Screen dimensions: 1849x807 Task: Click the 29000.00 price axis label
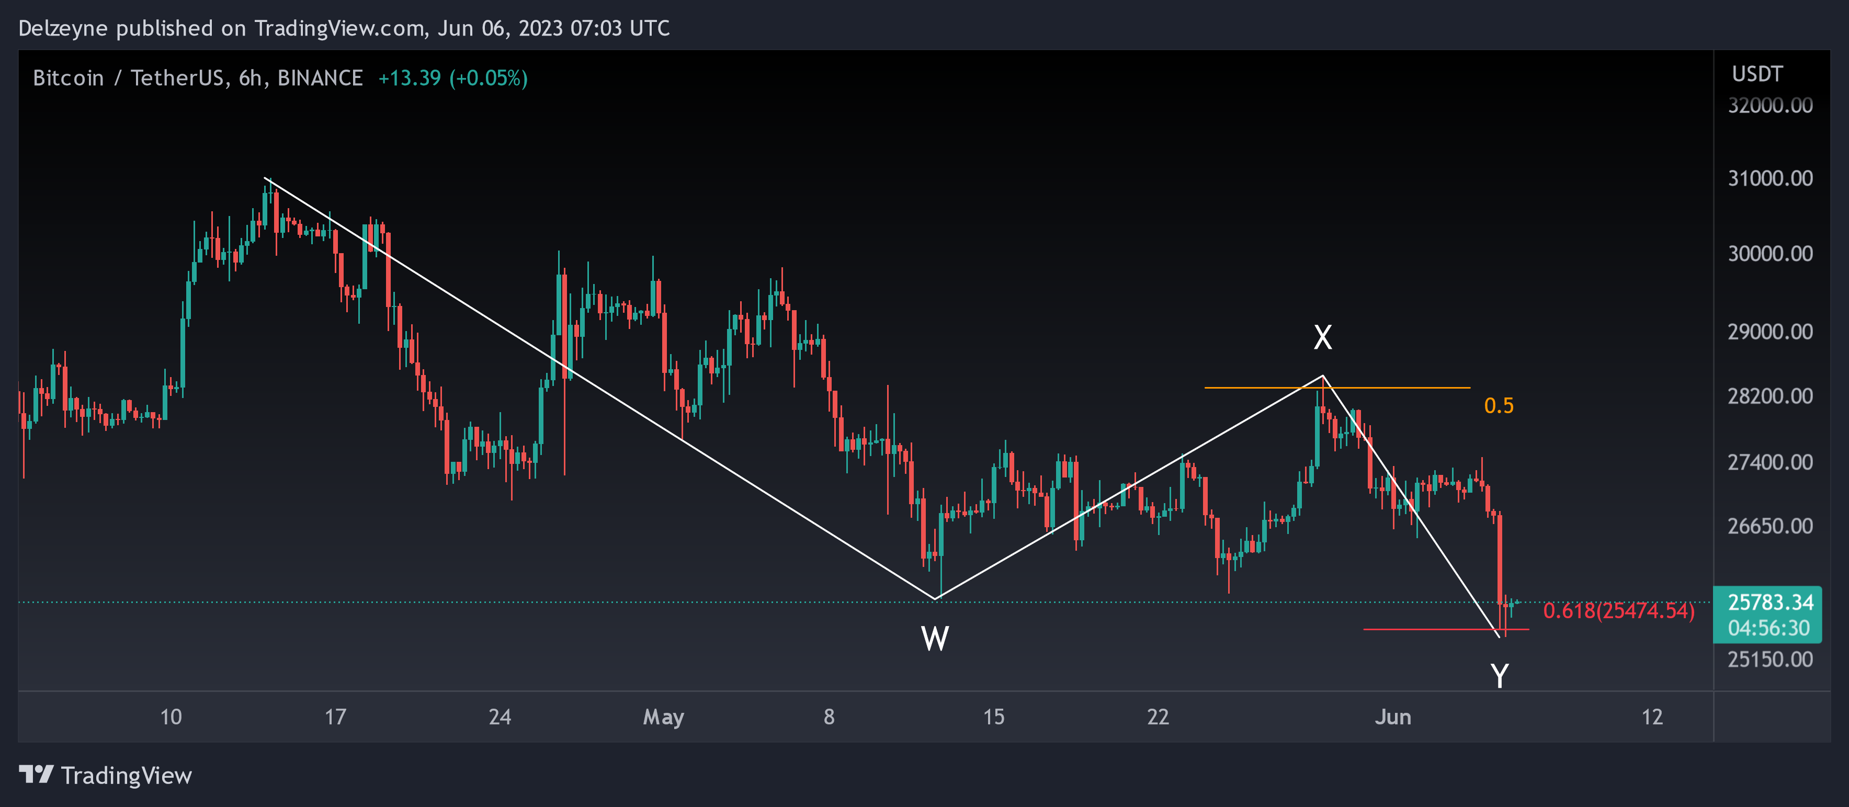point(1770,332)
